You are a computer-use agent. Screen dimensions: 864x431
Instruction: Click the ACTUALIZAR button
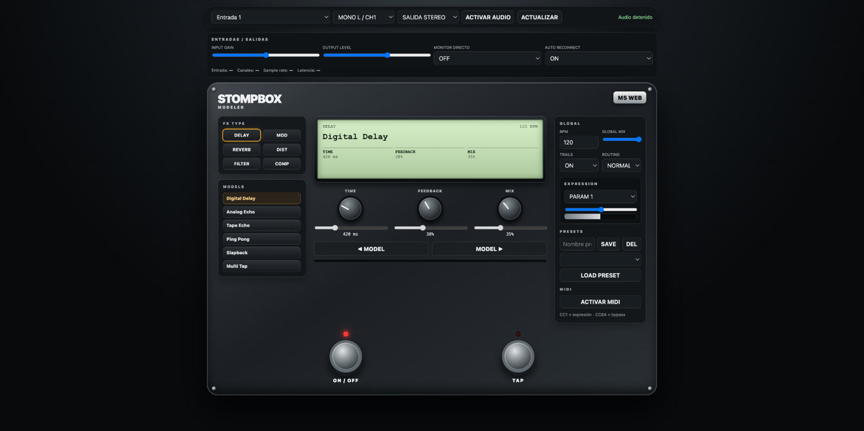tap(539, 17)
